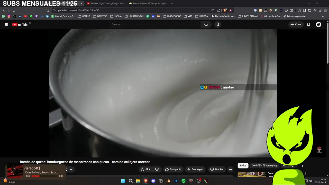Seek the Spotify overlay song progress bar
The image size is (329, 185).
point(44,176)
